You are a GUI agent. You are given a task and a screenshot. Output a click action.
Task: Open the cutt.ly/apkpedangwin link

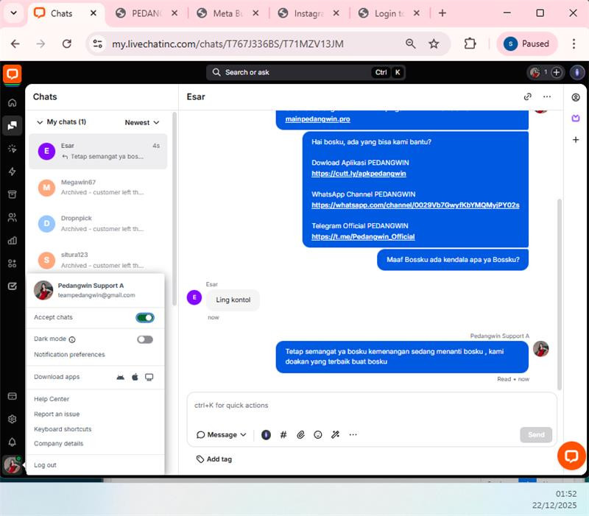click(359, 174)
